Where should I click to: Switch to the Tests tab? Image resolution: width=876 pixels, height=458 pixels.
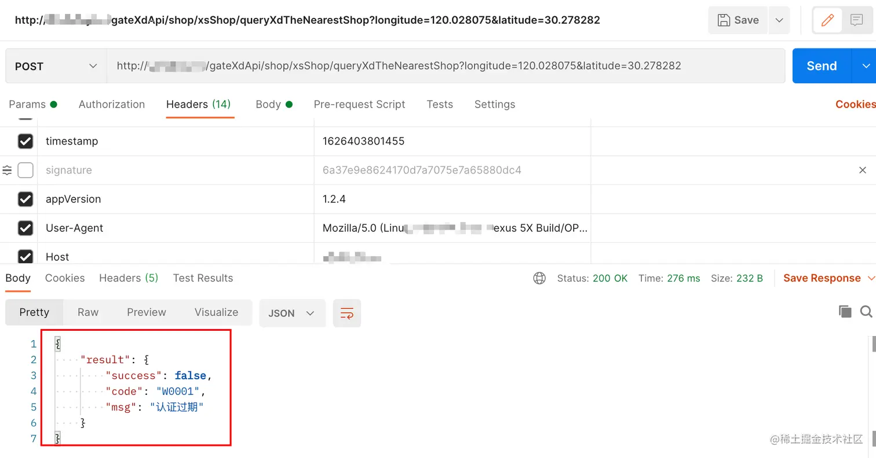pos(440,104)
